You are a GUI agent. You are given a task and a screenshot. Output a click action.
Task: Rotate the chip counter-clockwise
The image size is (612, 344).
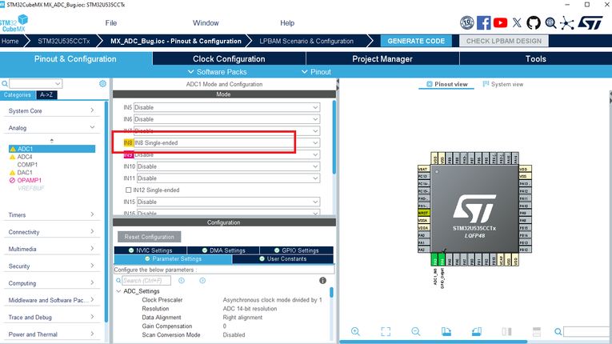click(x=477, y=331)
